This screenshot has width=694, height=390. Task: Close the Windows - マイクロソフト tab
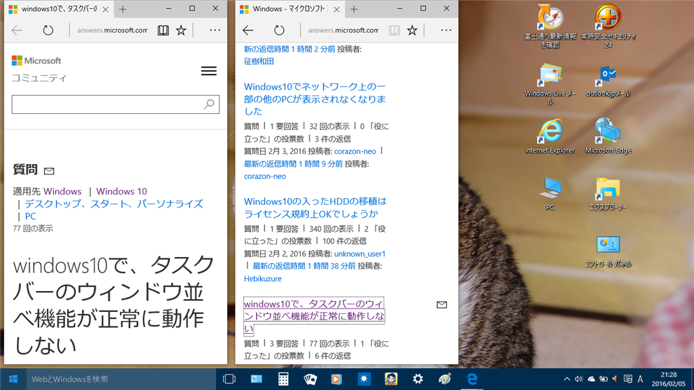pyautogui.click(x=336, y=9)
